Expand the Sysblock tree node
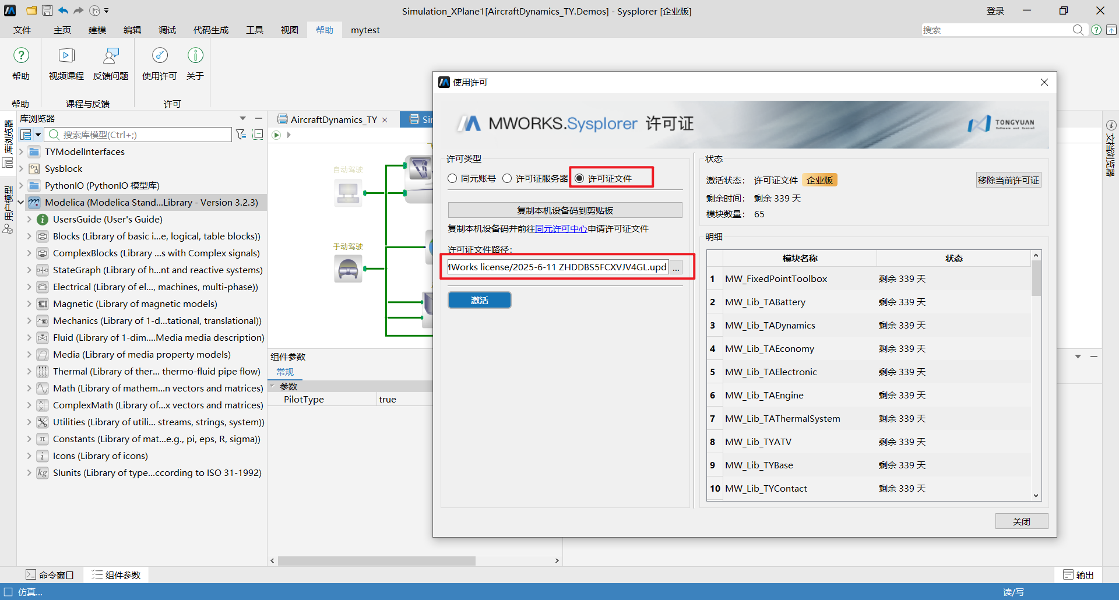The width and height of the screenshot is (1119, 600). tap(21, 169)
